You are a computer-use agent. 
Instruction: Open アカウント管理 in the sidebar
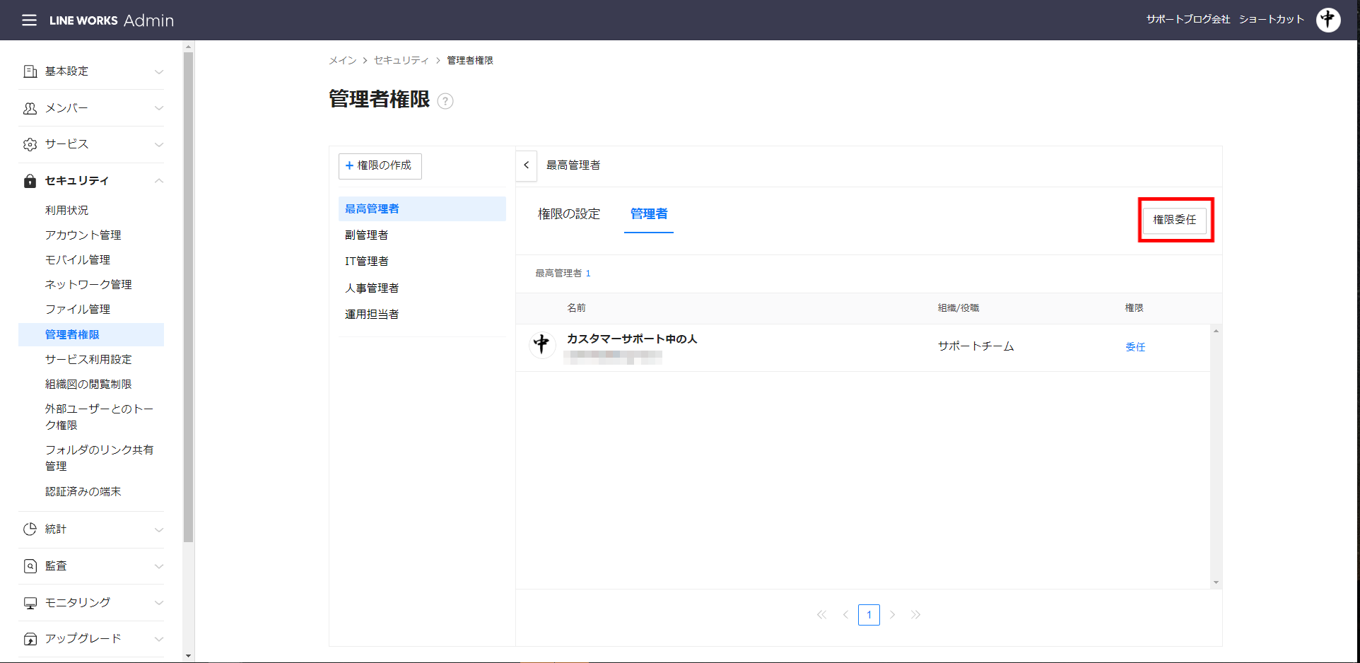coord(83,235)
